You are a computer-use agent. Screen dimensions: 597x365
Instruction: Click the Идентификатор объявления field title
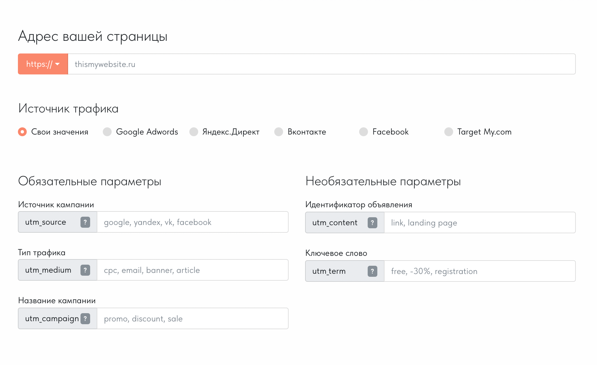pos(359,205)
